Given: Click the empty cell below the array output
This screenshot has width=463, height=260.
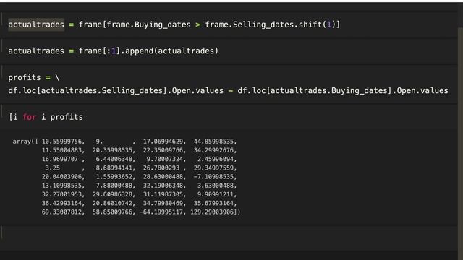Looking at the screenshot, I should coord(229,238).
